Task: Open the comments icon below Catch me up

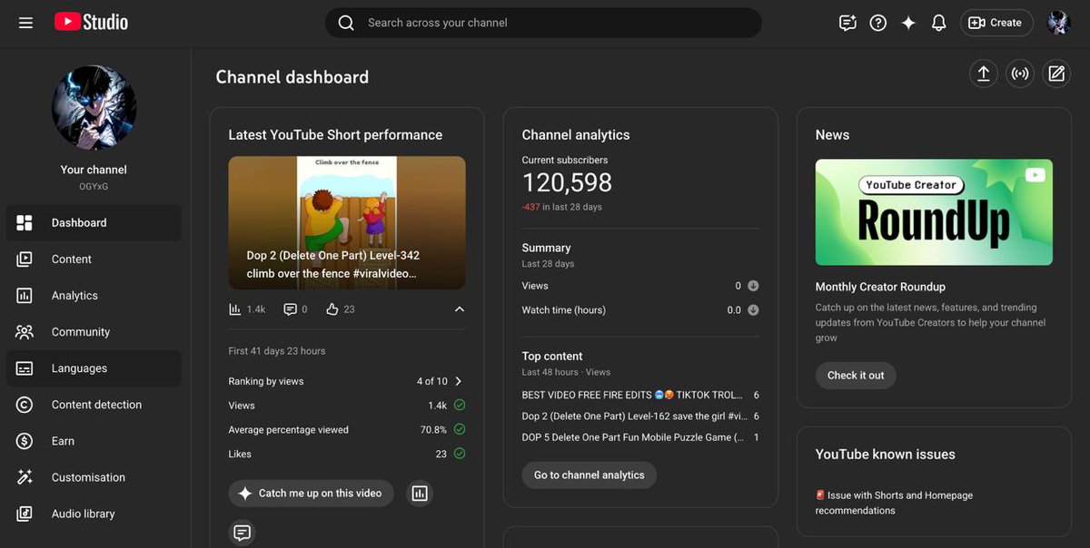Action: (x=242, y=533)
